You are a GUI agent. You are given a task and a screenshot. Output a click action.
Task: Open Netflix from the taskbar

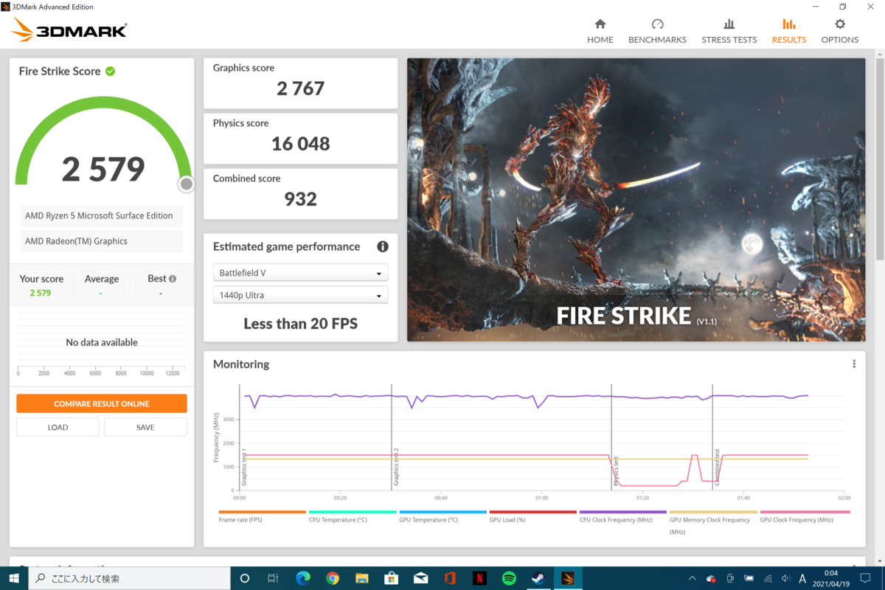click(x=479, y=578)
